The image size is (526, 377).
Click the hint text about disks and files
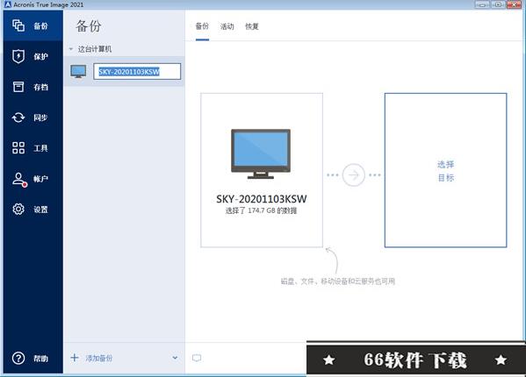tap(337, 281)
